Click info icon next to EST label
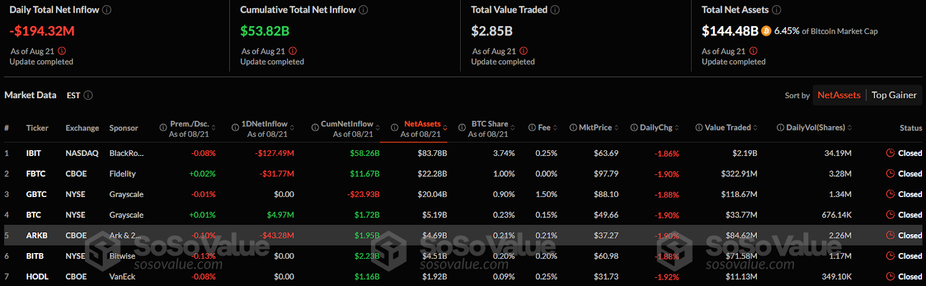This screenshot has height=286, width=926. click(88, 95)
